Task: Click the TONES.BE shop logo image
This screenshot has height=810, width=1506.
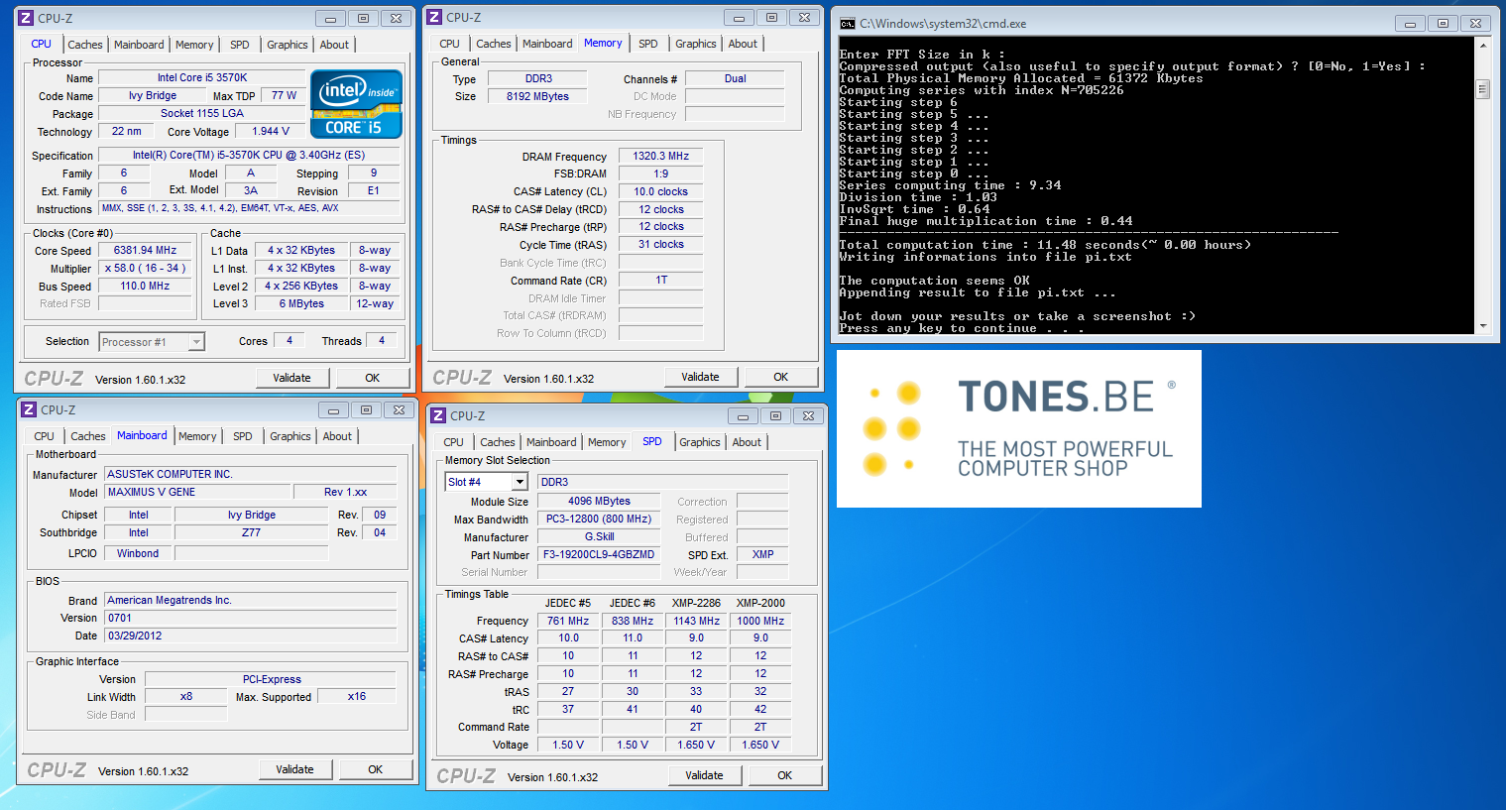Action: [1019, 428]
